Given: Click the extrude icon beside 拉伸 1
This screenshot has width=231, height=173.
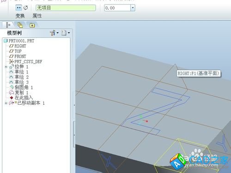Looking at the screenshot, I should click(12, 67).
